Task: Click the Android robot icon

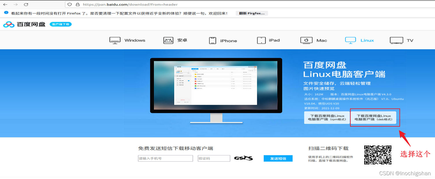Action: pyautogui.click(x=168, y=40)
